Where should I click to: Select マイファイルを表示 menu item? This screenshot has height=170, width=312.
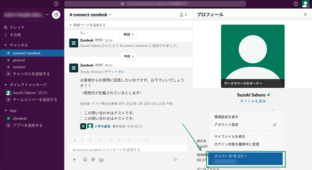pyautogui.click(x=245, y=137)
